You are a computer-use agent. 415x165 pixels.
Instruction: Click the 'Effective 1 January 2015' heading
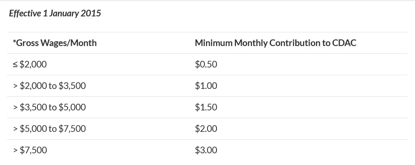55,13
